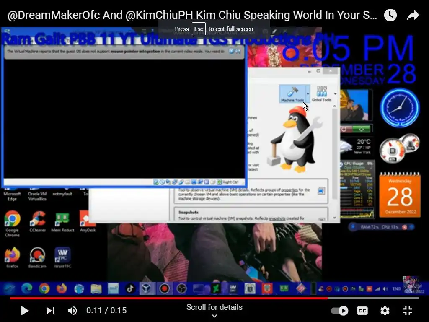Screen dimensions: 429x322
Task: Open the player settings gear
Action: click(x=385, y=311)
